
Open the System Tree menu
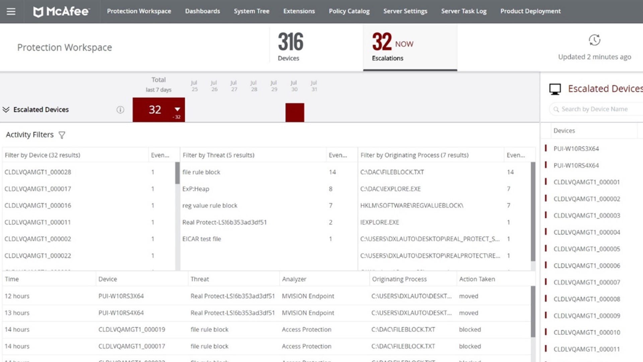(x=251, y=11)
